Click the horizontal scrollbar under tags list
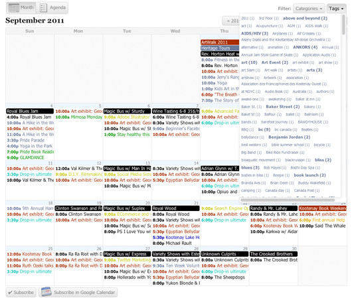 [x=288, y=200]
